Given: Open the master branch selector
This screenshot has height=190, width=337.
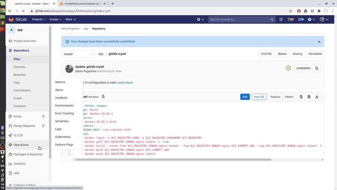Looking at the screenshot, I should 78,54.
